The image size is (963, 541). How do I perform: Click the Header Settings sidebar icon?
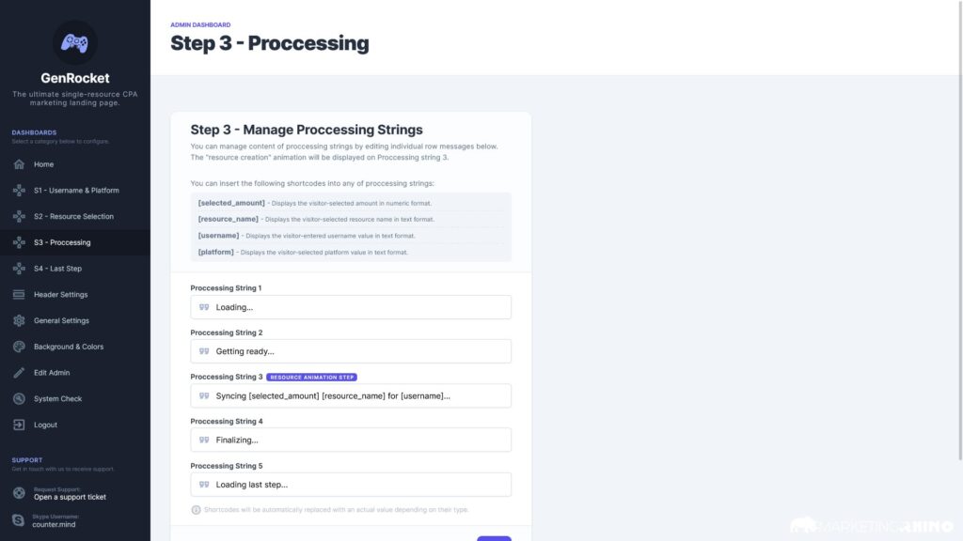point(19,294)
